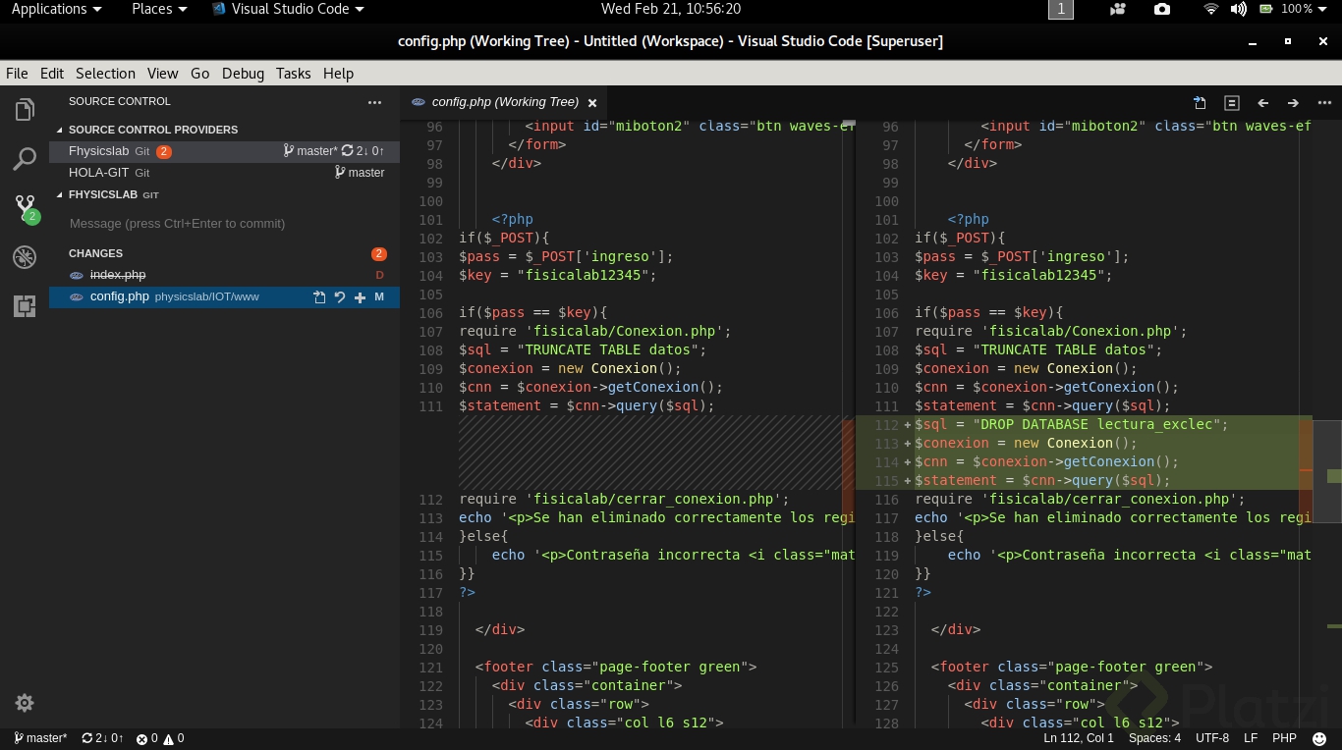Open the Help menu
Image resolution: width=1342 pixels, height=750 pixels.
338,74
